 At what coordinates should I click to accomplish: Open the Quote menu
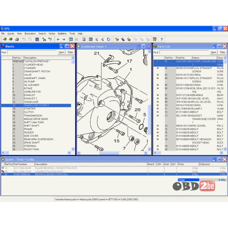pos(11,34)
